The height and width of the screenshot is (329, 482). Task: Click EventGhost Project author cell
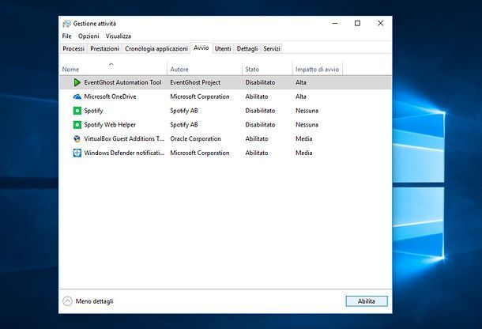tap(195, 82)
